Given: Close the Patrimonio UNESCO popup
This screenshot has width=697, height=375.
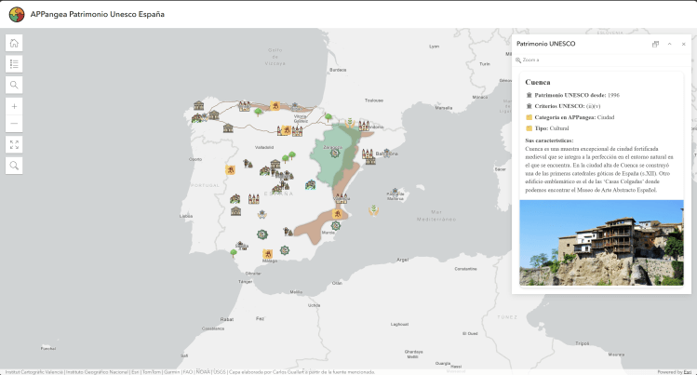Looking at the screenshot, I should coord(684,44).
